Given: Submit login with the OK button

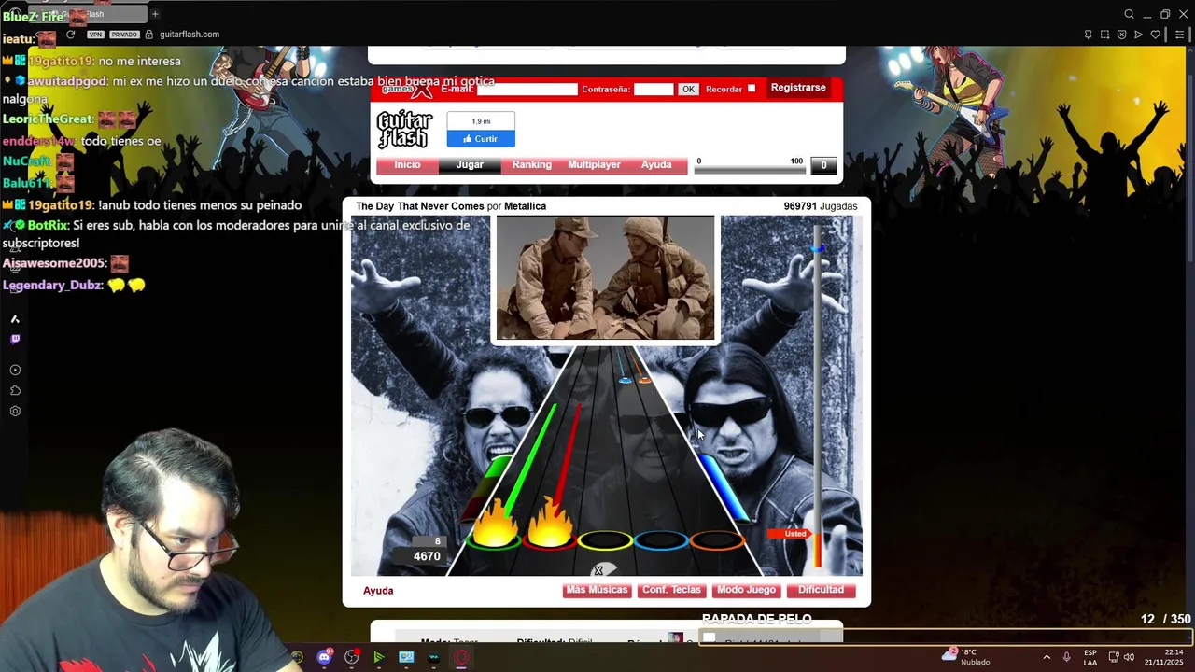Looking at the screenshot, I should pyautogui.click(x=688, y=89).
